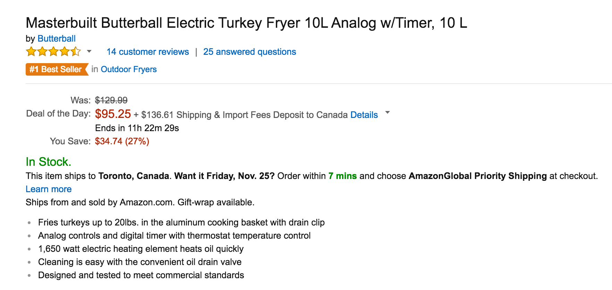Click the 1,650 watt heating element bullet
The image size is (612, 290).
[141, 249]
